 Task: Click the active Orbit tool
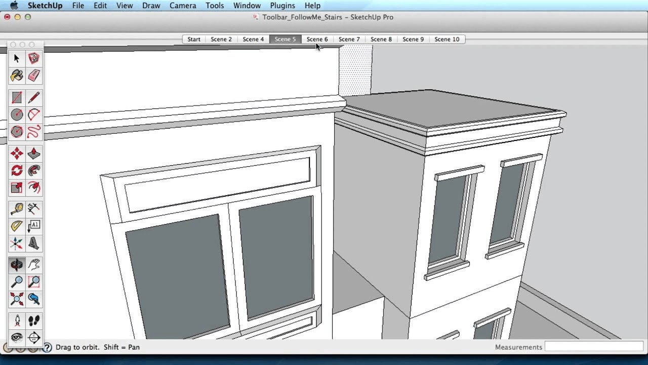pyautogui.click(x=17, y=265)
